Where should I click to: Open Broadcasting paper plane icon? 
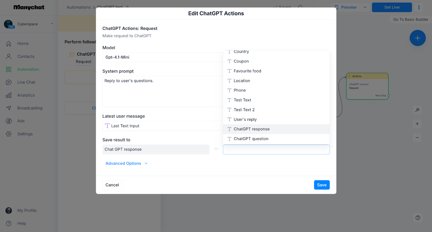tap(9, 108)
